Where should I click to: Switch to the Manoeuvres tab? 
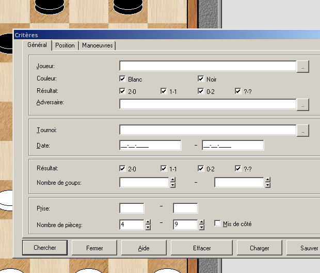click(98, 45)
